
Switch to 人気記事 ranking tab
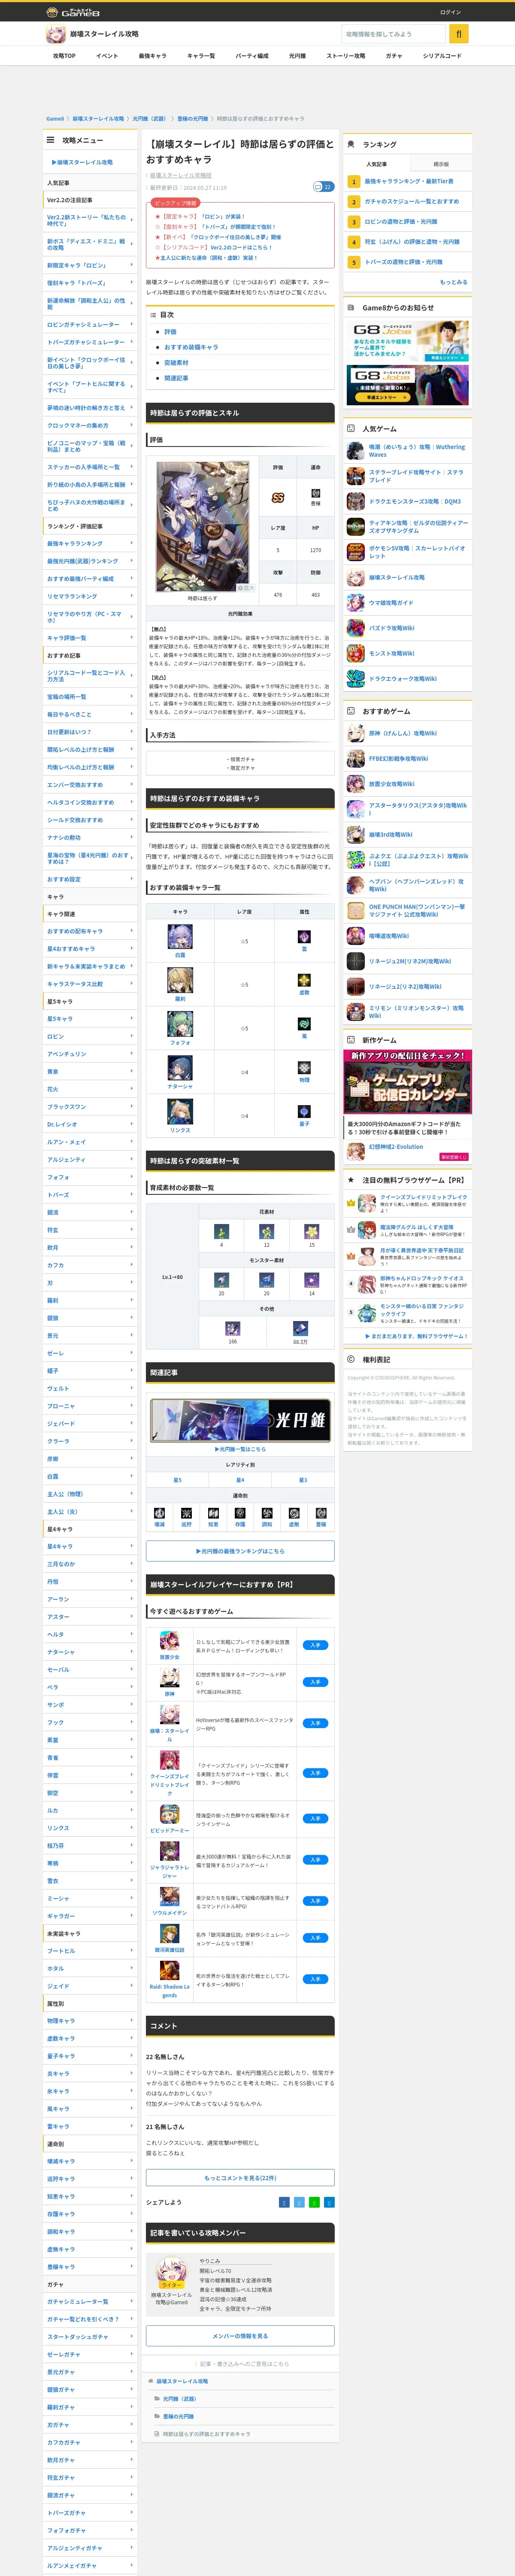376,164
